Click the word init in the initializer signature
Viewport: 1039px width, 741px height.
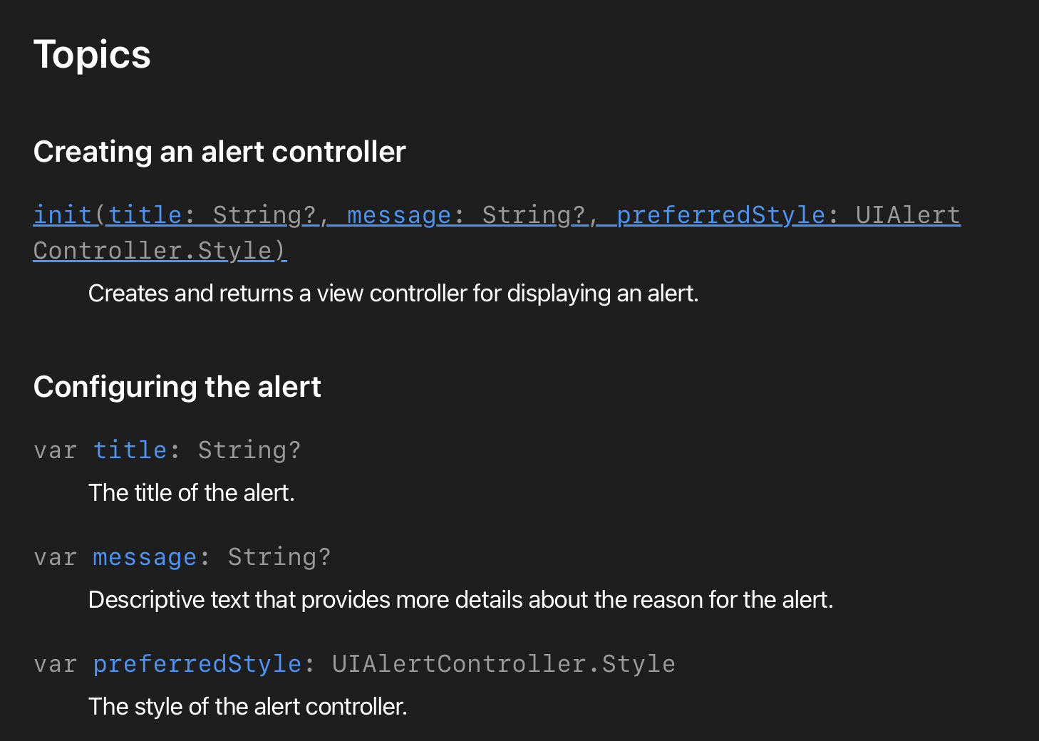pos(63,215)
